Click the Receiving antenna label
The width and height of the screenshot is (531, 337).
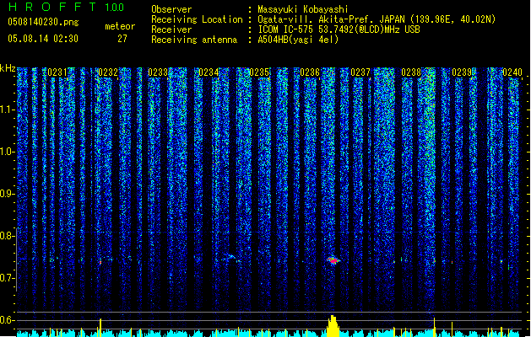pos(194,40)
